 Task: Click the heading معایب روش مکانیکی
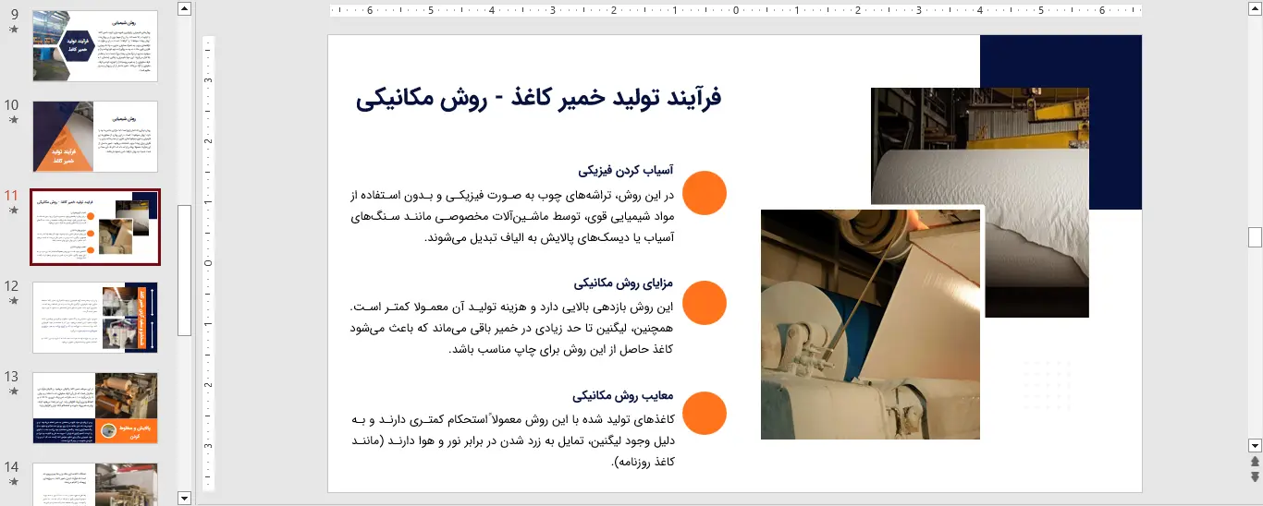point(623,395)
